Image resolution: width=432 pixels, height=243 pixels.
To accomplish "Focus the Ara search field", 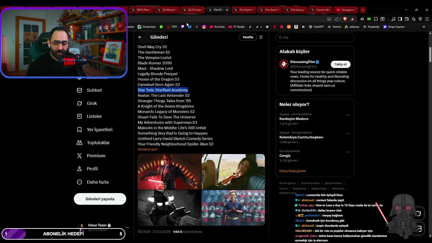I will pos(315,37).
